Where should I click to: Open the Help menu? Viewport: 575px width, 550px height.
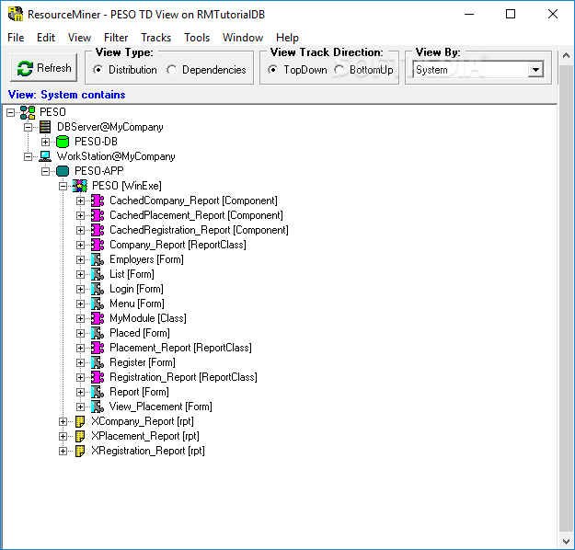pos(287,38)
